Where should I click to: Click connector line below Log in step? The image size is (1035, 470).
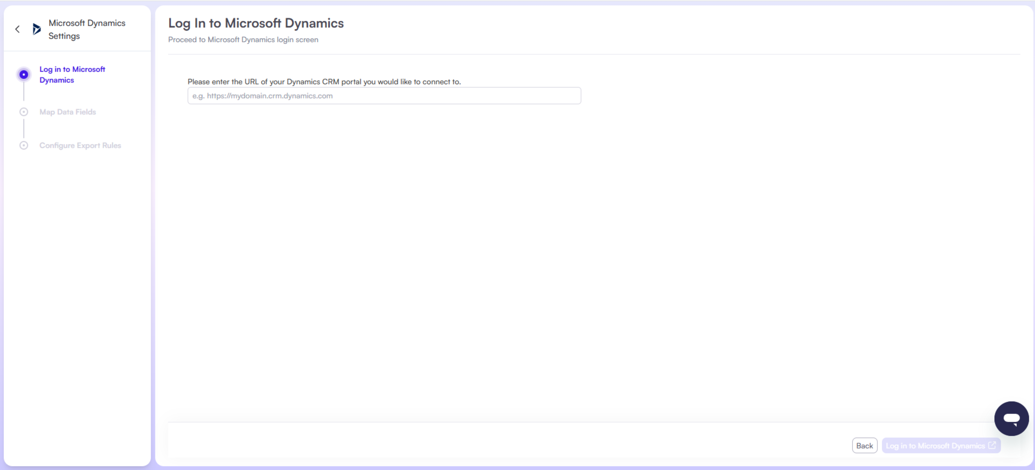(24, 92)
